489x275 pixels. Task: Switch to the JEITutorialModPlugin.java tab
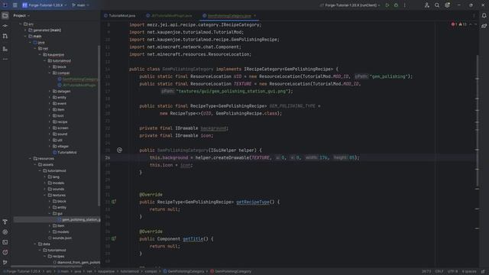[x=169, y=15]
